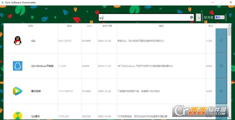The width and height of the screenshot is (235, 120).
Task: Select the QQ Windows平板版 name cell
Action: [x=42, y=66]
